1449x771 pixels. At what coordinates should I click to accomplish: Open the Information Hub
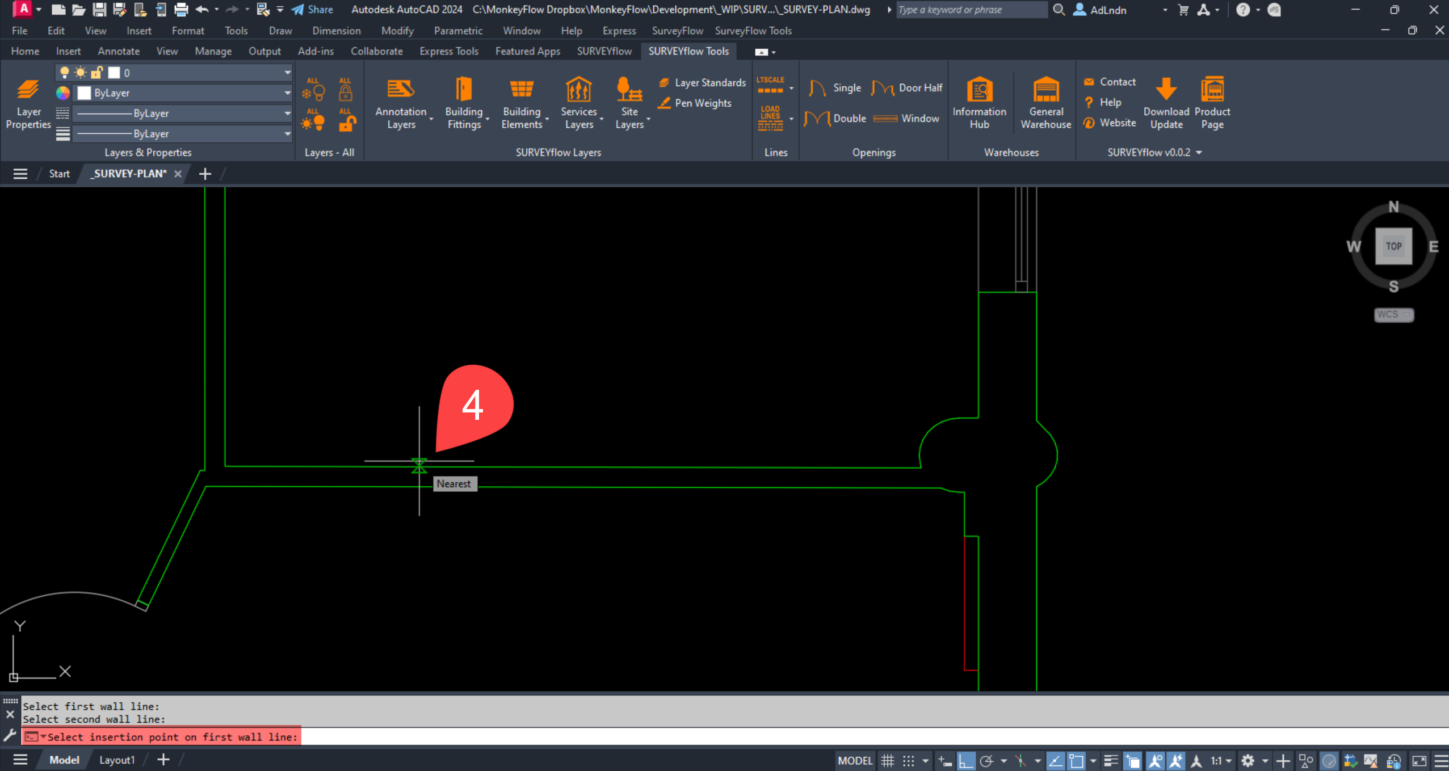point(979,102)
